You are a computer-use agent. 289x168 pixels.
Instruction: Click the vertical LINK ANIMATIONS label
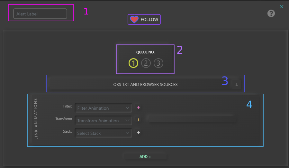(x=36, y=119)
